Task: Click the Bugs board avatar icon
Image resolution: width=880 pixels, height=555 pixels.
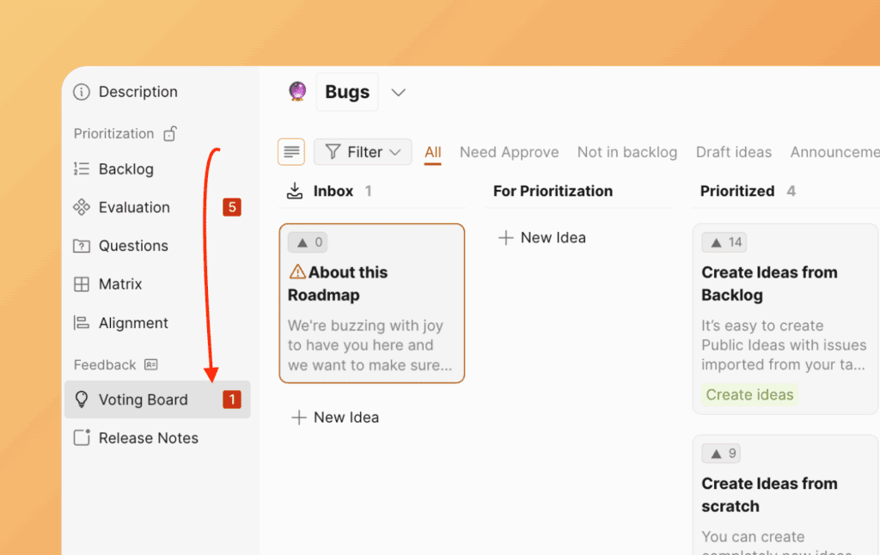Action: click(x=297, y=92)
